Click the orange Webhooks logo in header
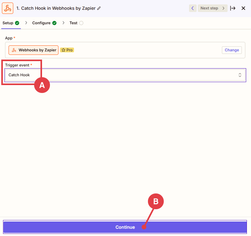The width and height of the screenshot is (251, 236). [8, 8]
